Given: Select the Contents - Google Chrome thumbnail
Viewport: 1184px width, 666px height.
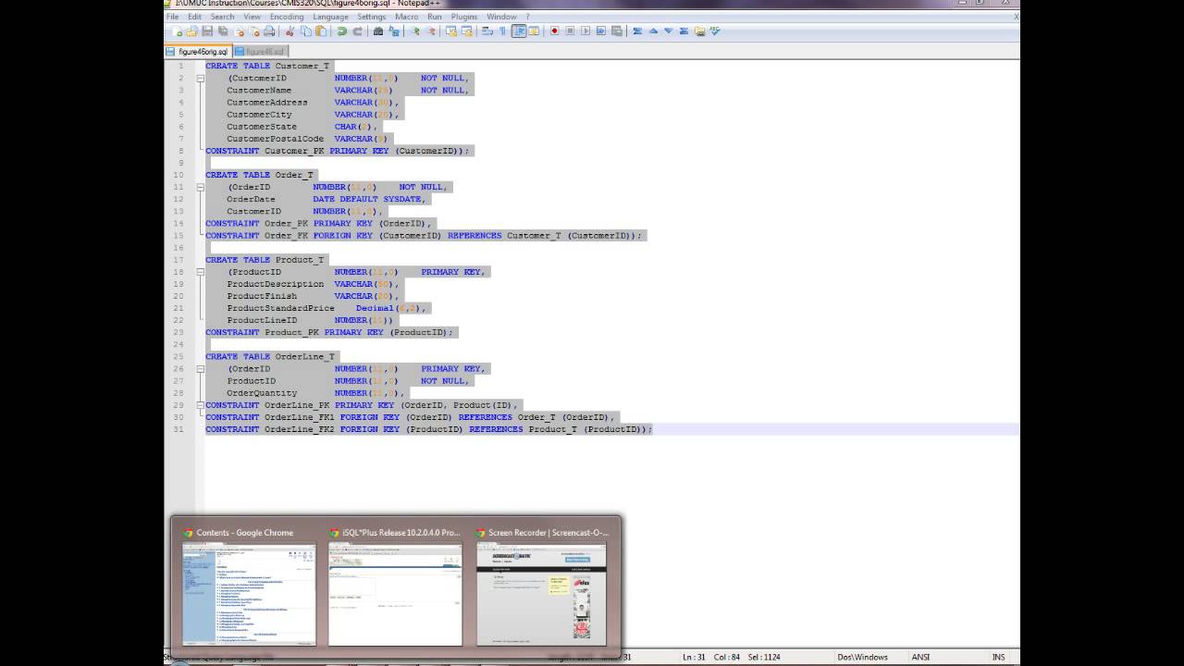Looking at the screenshot, I should 249,588.
